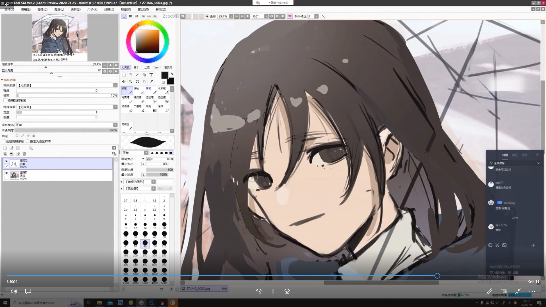Switch to Ver.1 tool tab
Screen dimensions: 546x307
(x=158, y=68)
